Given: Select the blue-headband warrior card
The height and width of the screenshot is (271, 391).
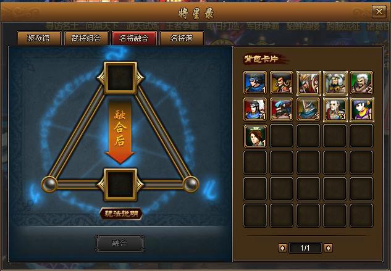Looking at the screenshot, I should click(255, 83).
